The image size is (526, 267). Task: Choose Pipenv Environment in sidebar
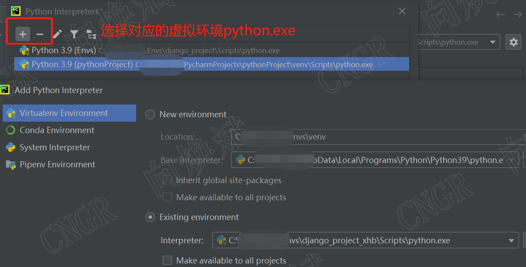click(x=69, y=164)
